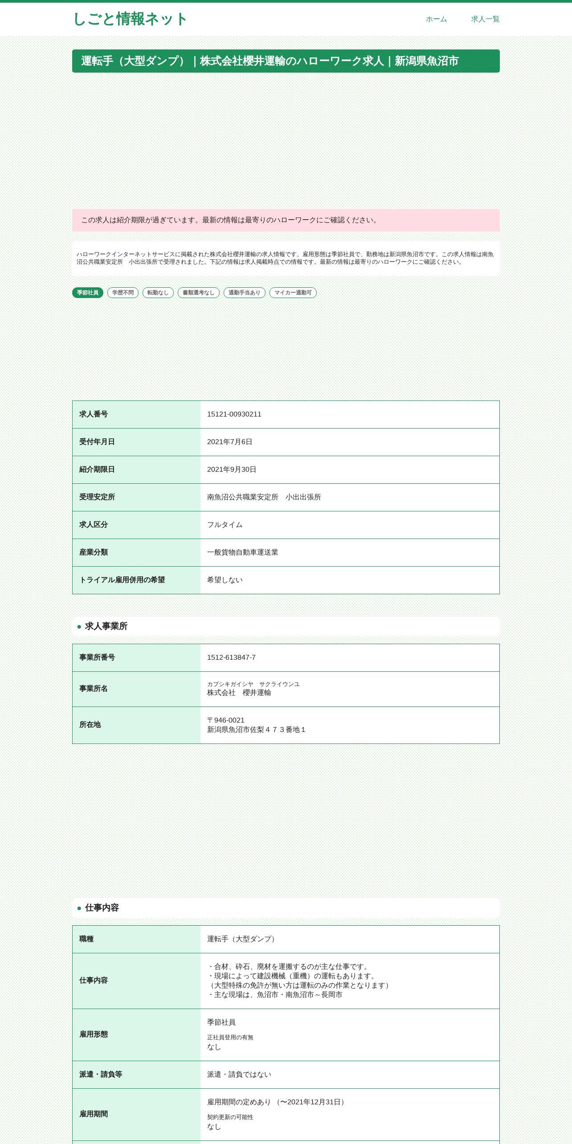Click the line about 建設機械（重機）operation
This screenshot has width=572, height=1144.
click(293, 976)
